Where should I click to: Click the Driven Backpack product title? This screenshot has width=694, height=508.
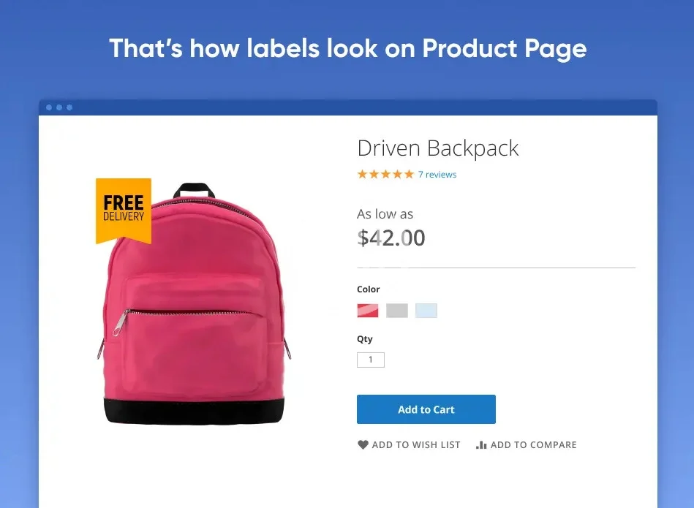(438, 148)
